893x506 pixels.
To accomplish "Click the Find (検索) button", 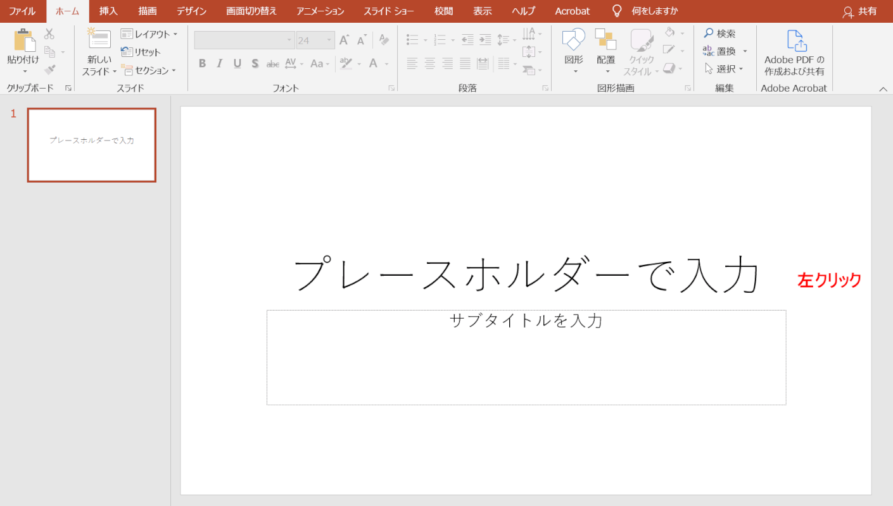I will coord(719,34).
